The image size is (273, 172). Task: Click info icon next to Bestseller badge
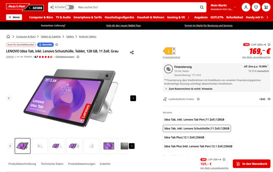click(x=57, y=45)
